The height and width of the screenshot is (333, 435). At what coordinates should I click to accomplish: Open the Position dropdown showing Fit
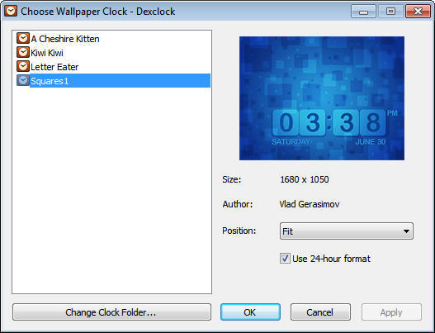tap(347, 231)
